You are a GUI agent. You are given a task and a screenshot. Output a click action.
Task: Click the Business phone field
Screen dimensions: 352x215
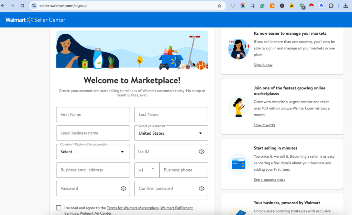point(184,170)
